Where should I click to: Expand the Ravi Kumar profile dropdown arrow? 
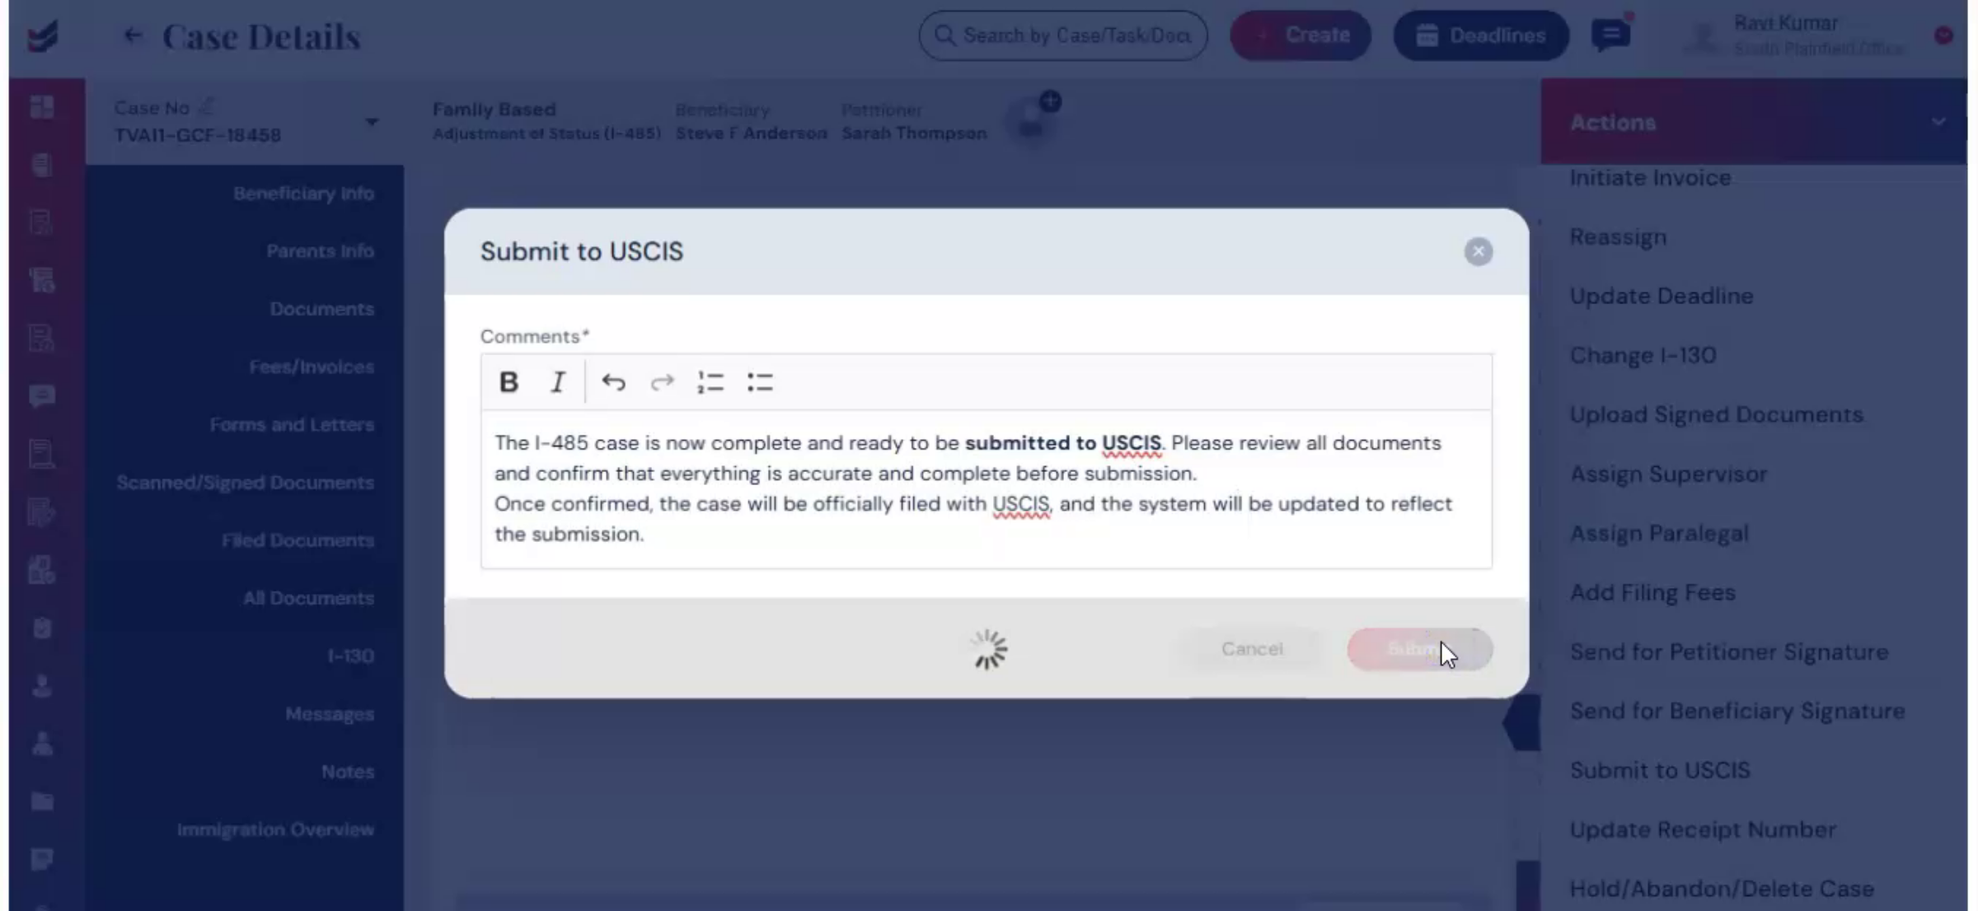coord(1943,35)
